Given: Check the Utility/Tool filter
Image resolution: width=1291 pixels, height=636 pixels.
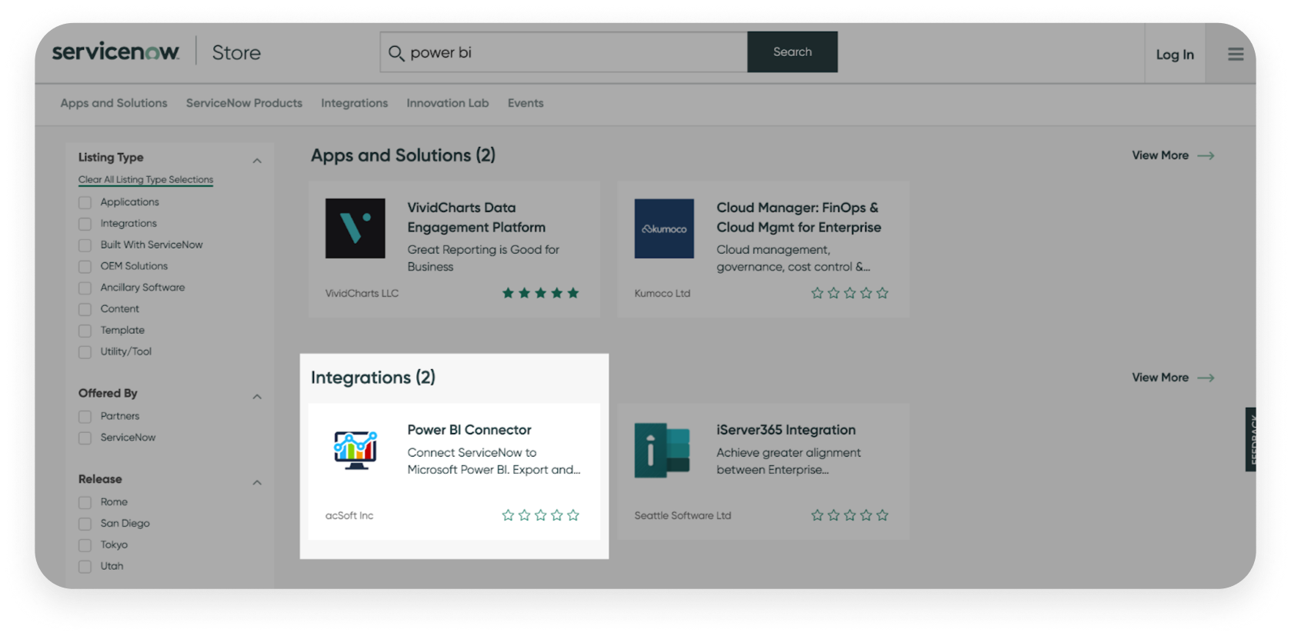Looking at the screenshot, I should pos(85,352).
